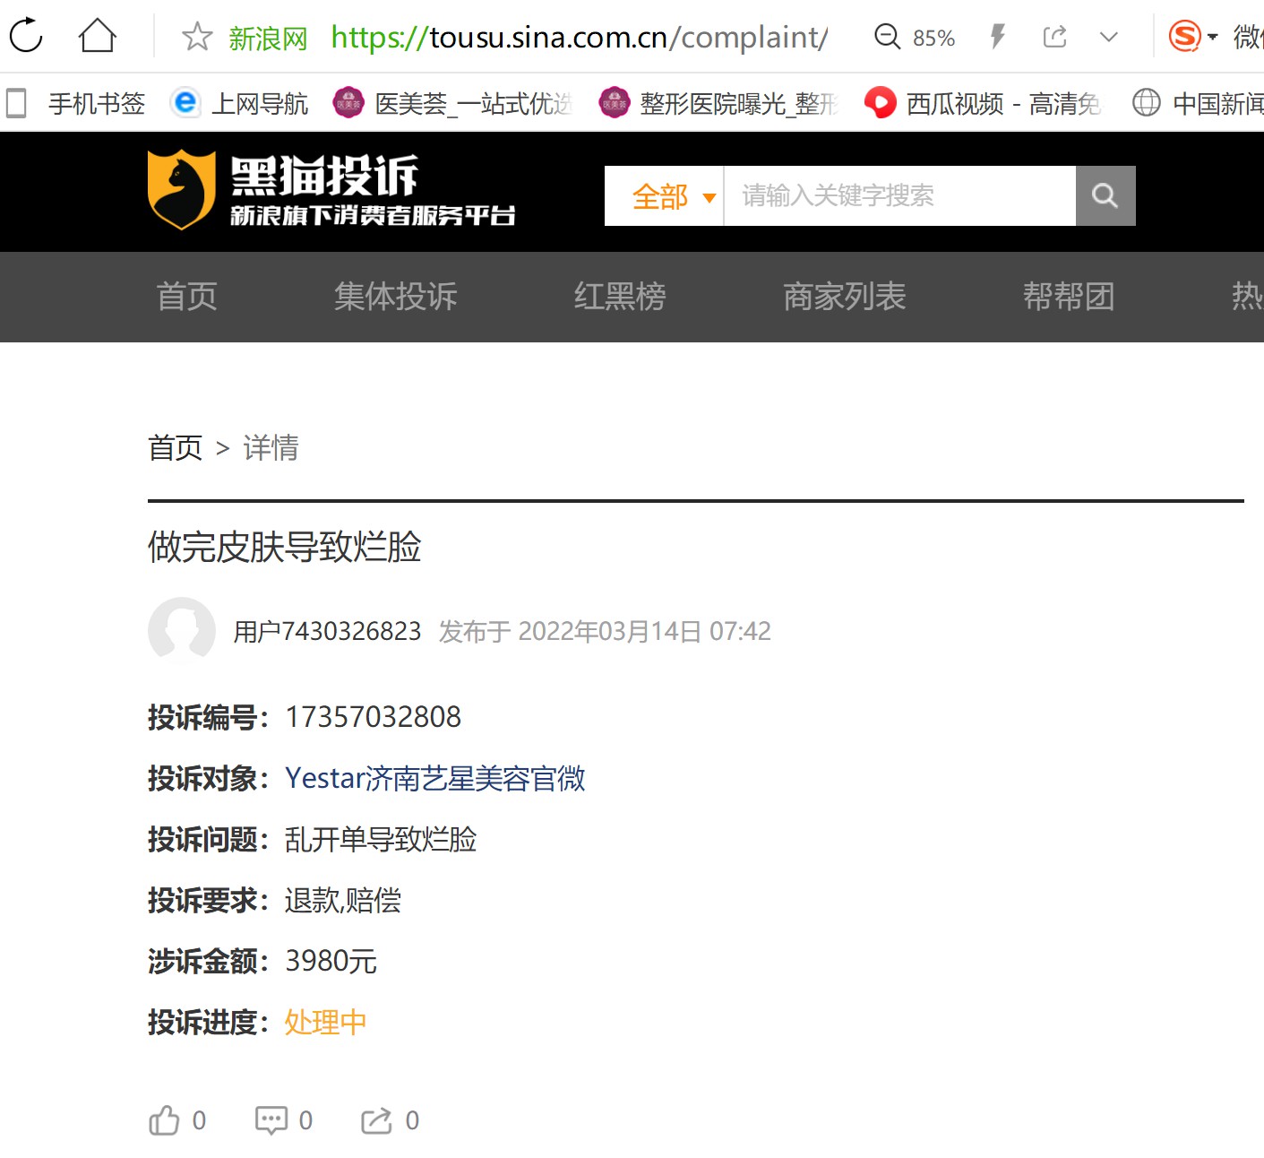
Task: Open the 整形医院曝光 bookmark
Action: tap(718, 103)
